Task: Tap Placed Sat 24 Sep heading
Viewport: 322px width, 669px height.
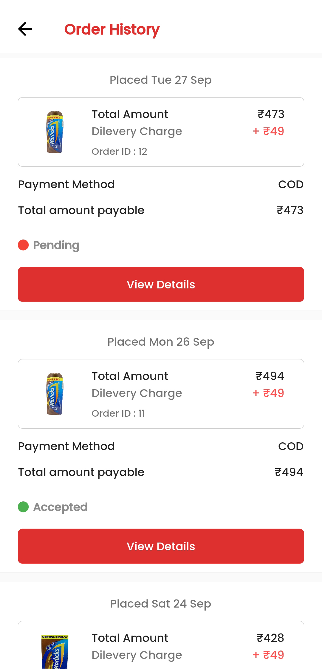Action: point(161,604)
